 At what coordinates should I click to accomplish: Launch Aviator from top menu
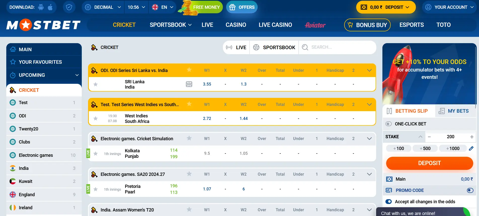315,25
